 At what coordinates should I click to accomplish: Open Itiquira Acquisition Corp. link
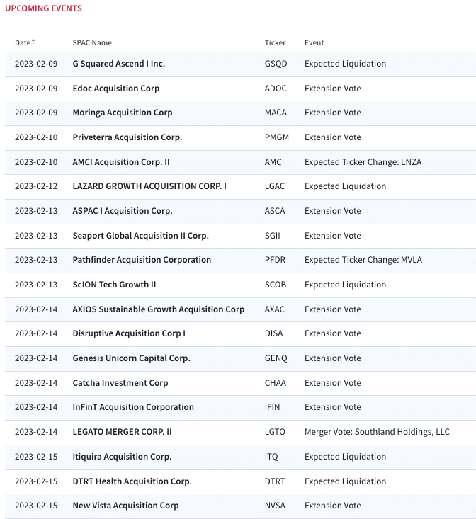[x=122, y=457]
